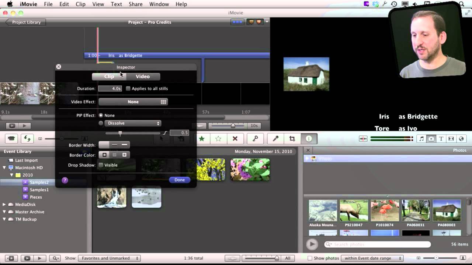Open the camera import window
Image resolution: width=472 pixels, height=265 pixels.
point(12,139)
